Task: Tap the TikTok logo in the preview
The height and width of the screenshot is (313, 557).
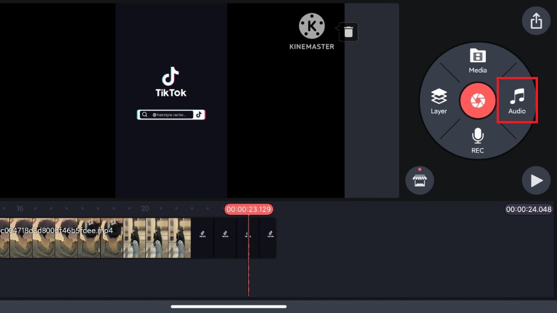Action: (x=171, y=83)
